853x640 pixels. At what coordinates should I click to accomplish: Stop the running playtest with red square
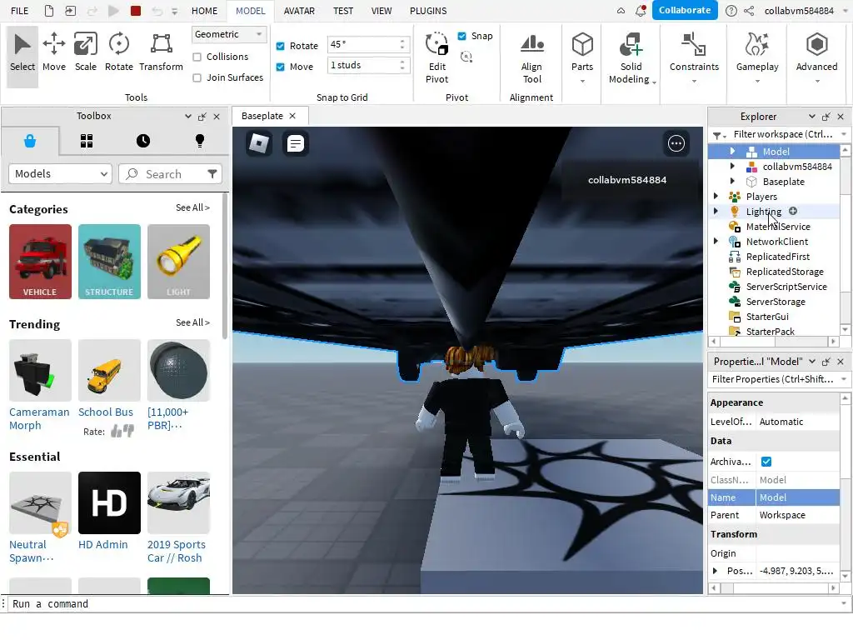136,10
